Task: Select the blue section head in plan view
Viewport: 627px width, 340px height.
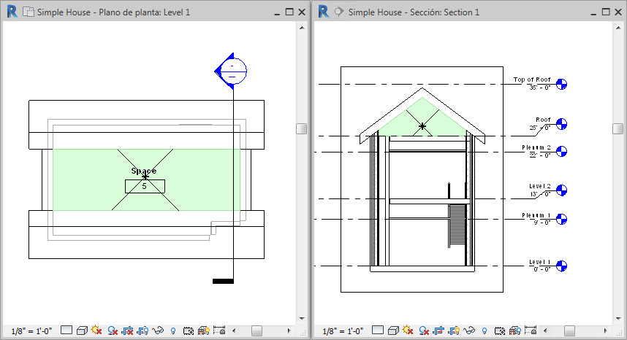Action: (231, 71)
